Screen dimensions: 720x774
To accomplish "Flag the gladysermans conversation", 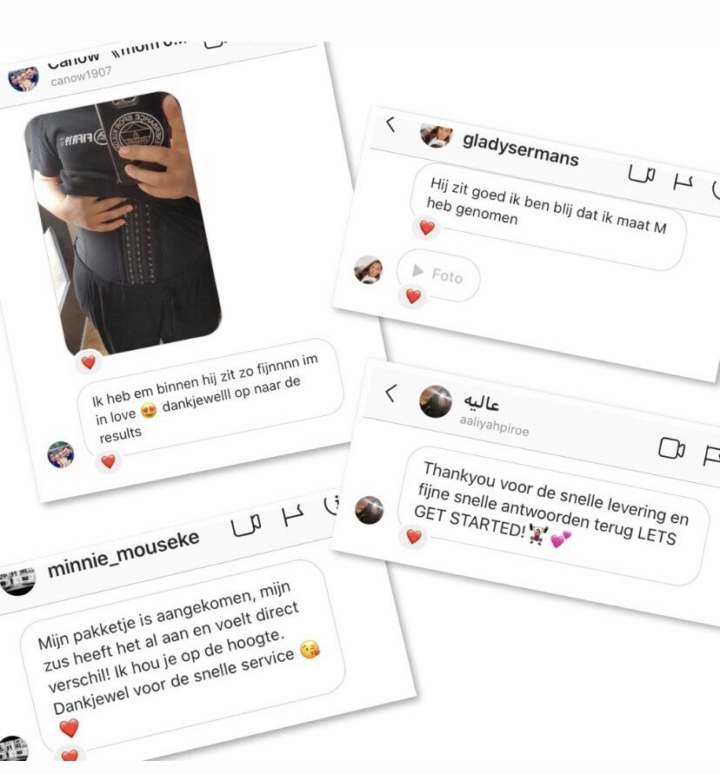I will click(x=683, y=183).
